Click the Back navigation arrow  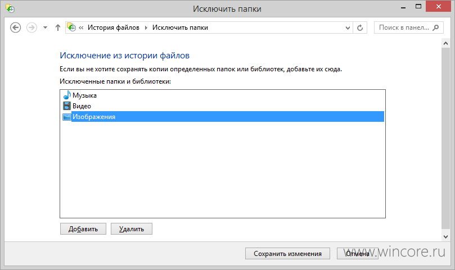tap(15, 28)
